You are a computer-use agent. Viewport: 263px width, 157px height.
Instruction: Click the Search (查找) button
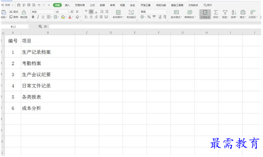(207, 5)
